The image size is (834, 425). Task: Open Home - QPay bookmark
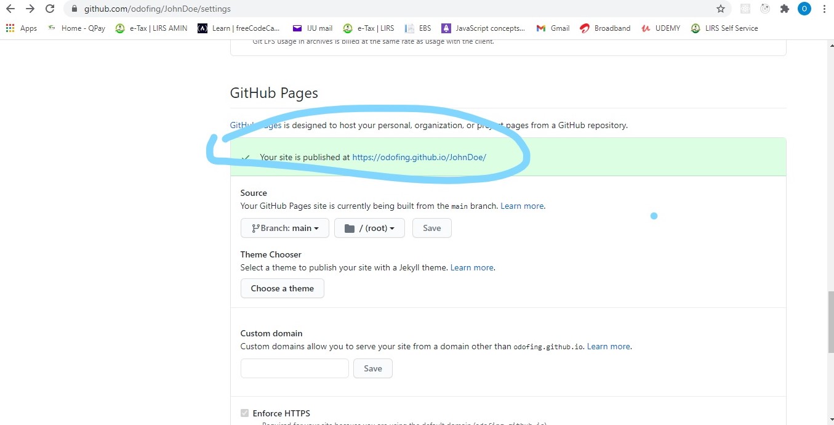[x=76, y=28]
